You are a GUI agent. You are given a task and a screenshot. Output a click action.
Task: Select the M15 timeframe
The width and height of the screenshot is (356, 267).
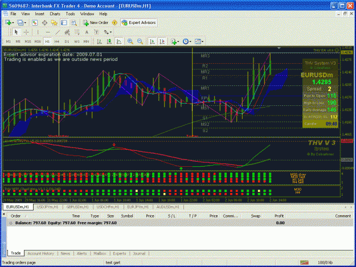pyautogui.click(x=28, y=42)
